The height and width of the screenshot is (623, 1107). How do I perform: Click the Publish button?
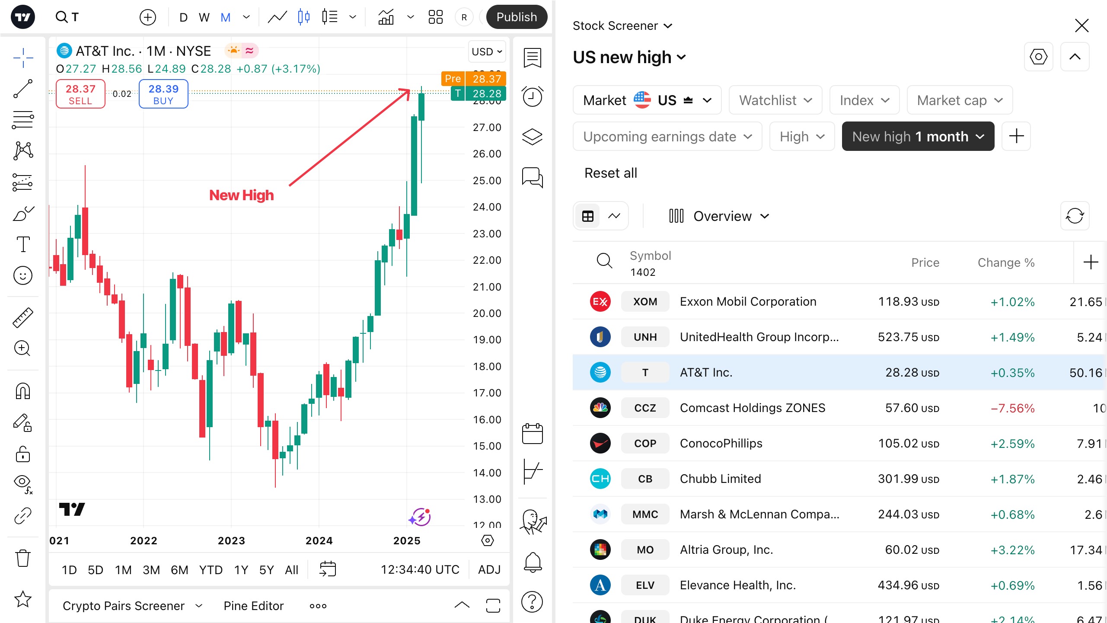click(516, 17)
